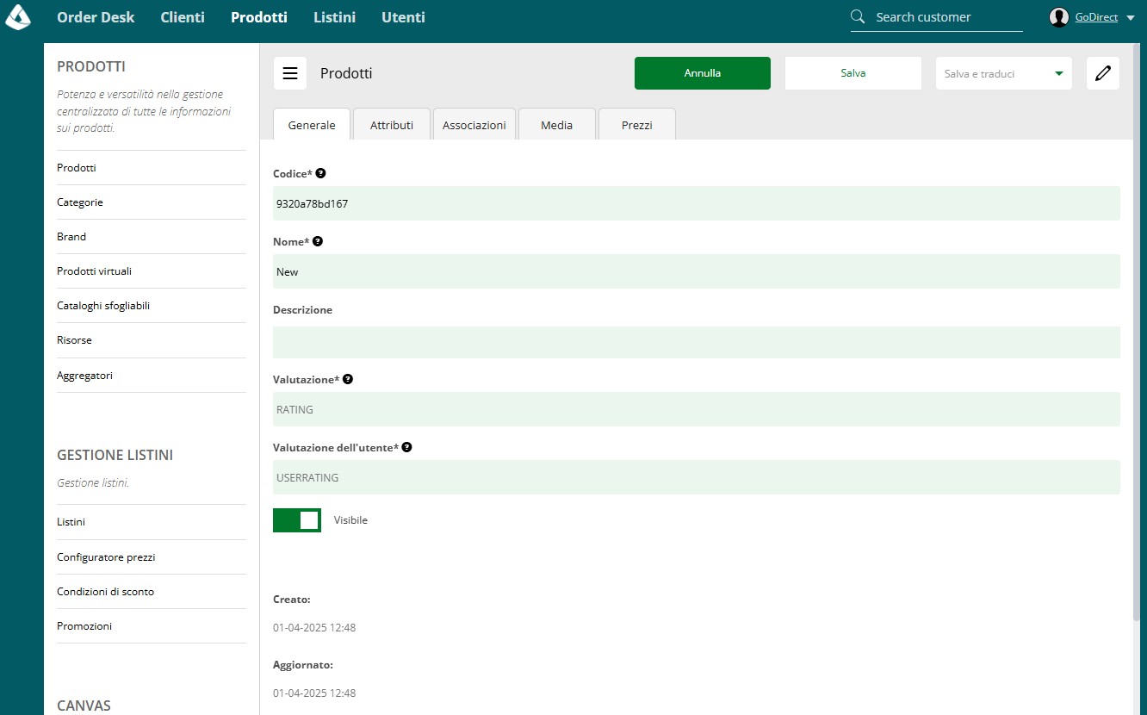This screenshot has height=715, width=1147.
Task: Open the GoDirect account dropdown arrow
Action: tap(1131, 18)
